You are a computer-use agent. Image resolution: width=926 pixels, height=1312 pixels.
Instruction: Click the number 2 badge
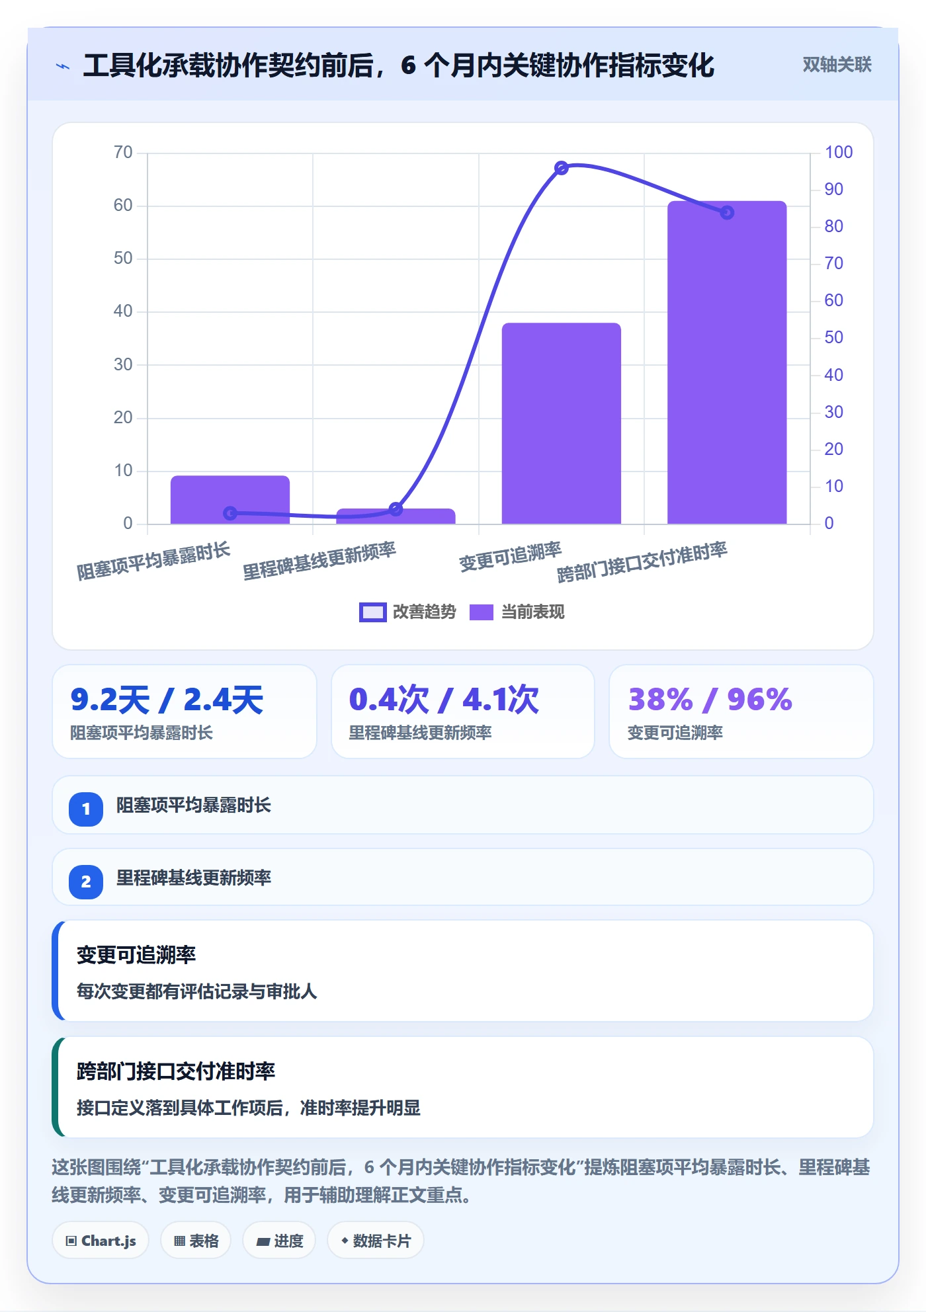coord(86,881)
